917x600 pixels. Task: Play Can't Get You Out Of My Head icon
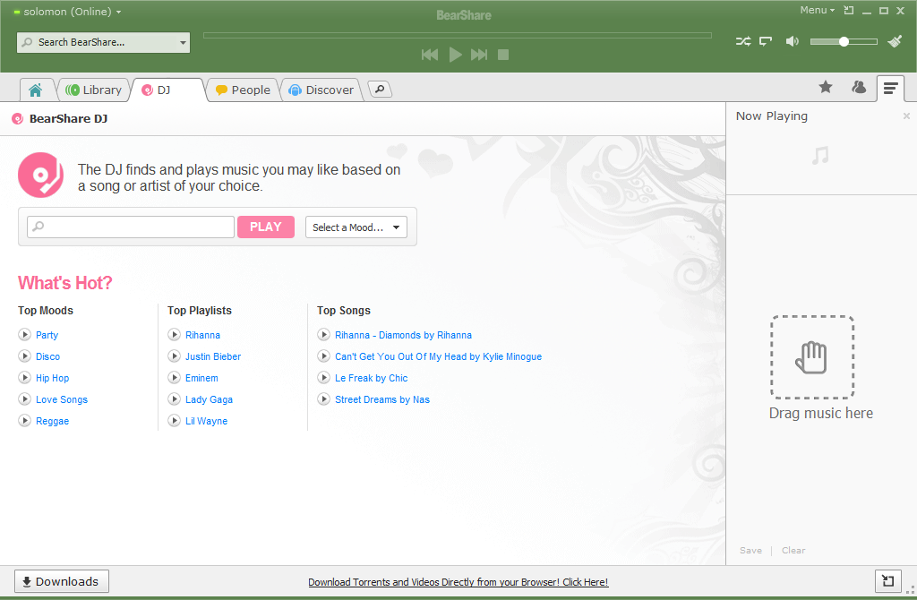324,356
